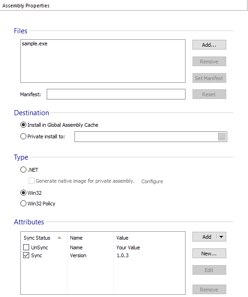Expand the Add button dropdown arrow
This screenshot has height=297, width=248.
[221, 237]
